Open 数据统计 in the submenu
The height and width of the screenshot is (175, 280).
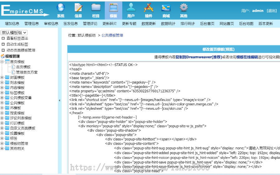click(168, 24)
